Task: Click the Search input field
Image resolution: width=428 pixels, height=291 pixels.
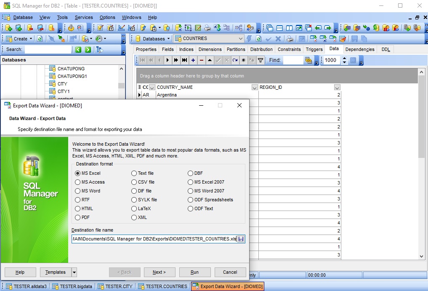Action: [48, 49]
